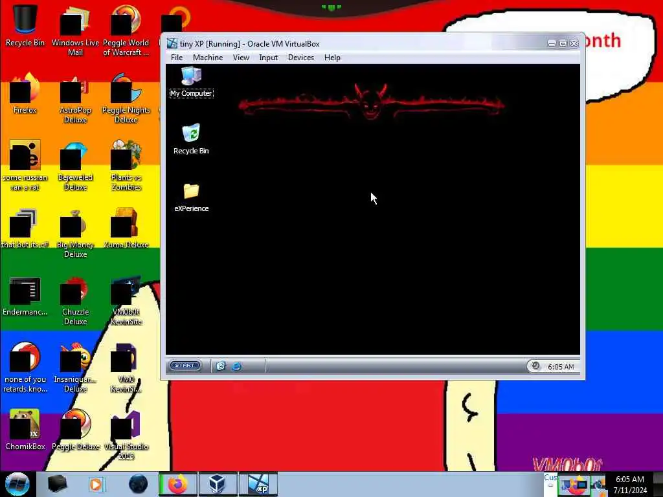Click the Firefox taskbar button

click(177, 484)
